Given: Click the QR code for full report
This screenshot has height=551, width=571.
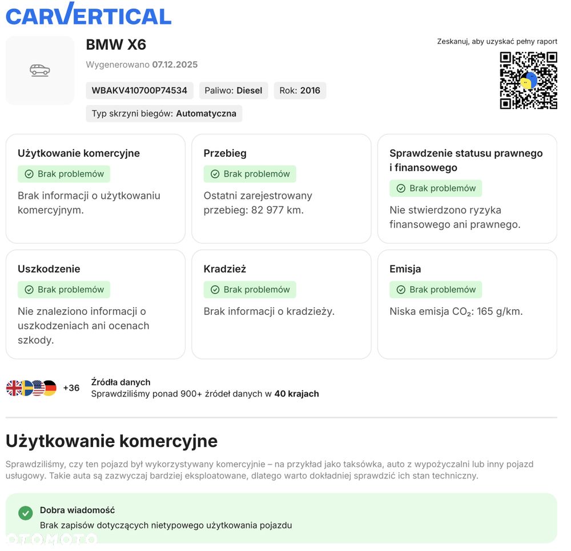Looking at the screenshot, I should (x=528, y=81).
